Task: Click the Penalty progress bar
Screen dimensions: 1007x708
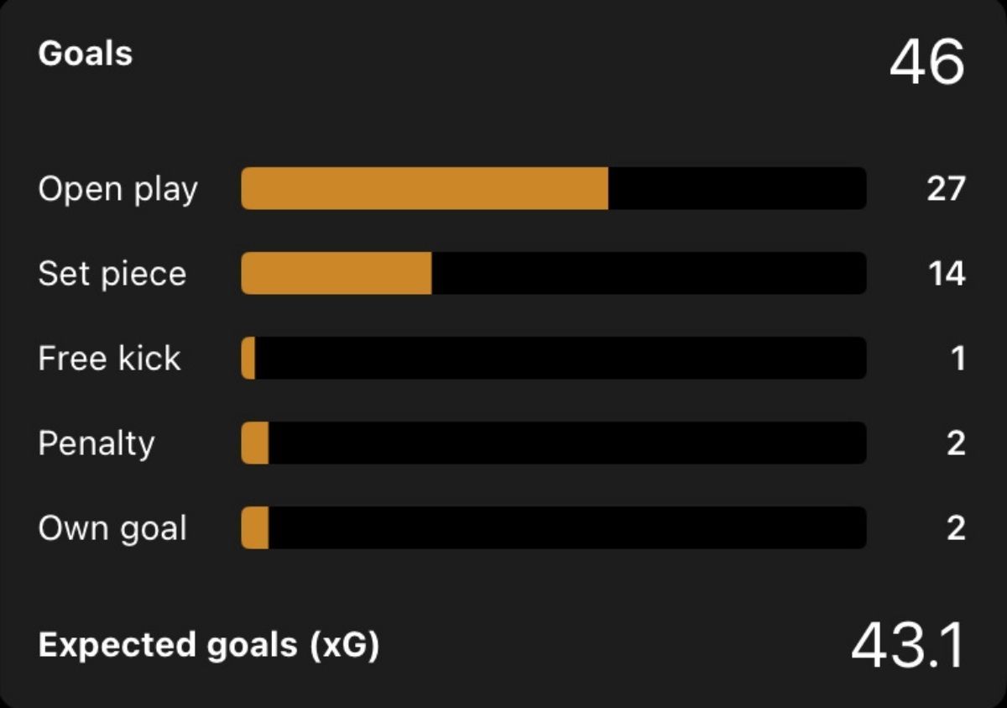Action: click(x=554, y=443)
